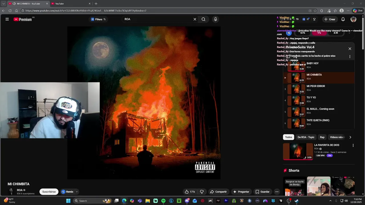Open the Windows Start menu

pos(68,201)
